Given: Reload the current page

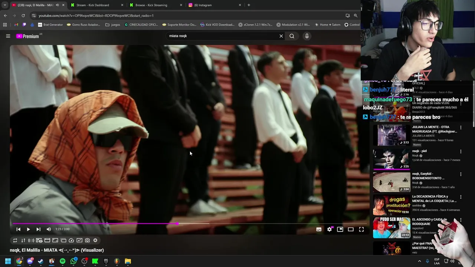Looking at the screenshot, I should [x=23, y=16].
